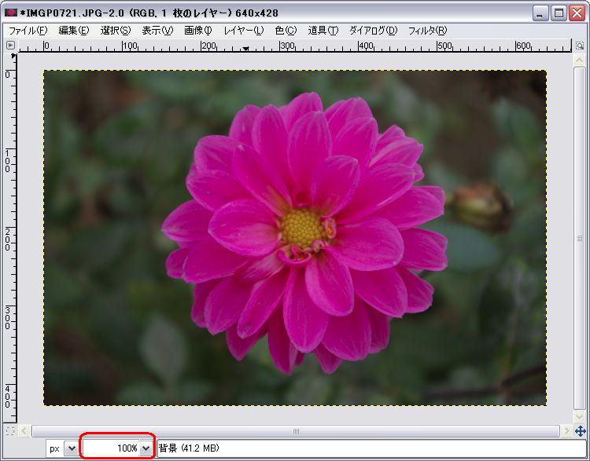Click the 100% zoom input field
Image resolution: width=590 pixels, height=461 pixels.
pos(112,448)
